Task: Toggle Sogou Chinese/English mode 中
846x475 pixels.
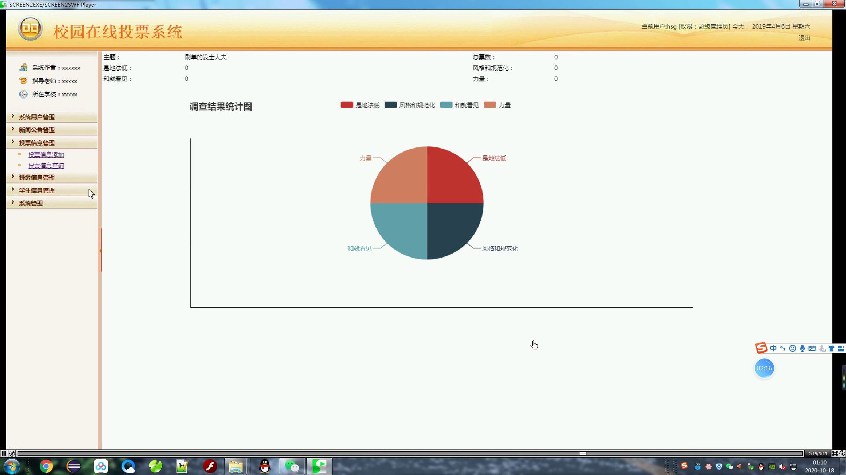Action: point(773,348)
